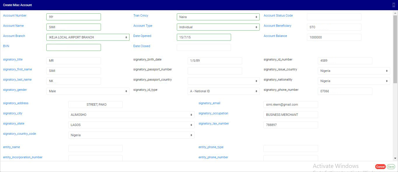Click the red Cancel button

(x=380, y=167)
